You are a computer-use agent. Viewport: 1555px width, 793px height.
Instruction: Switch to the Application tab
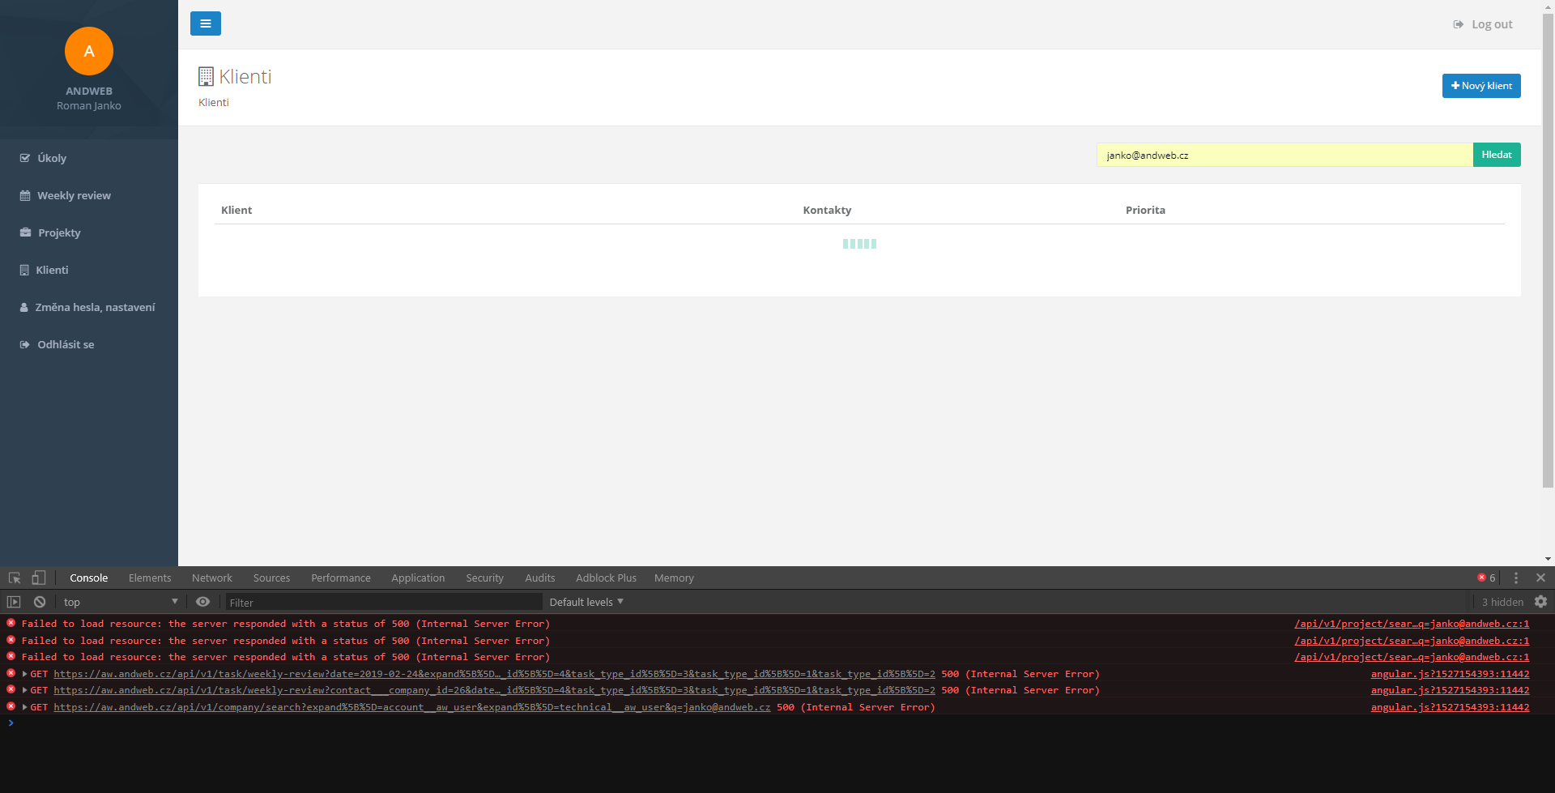tap(418, 578)
